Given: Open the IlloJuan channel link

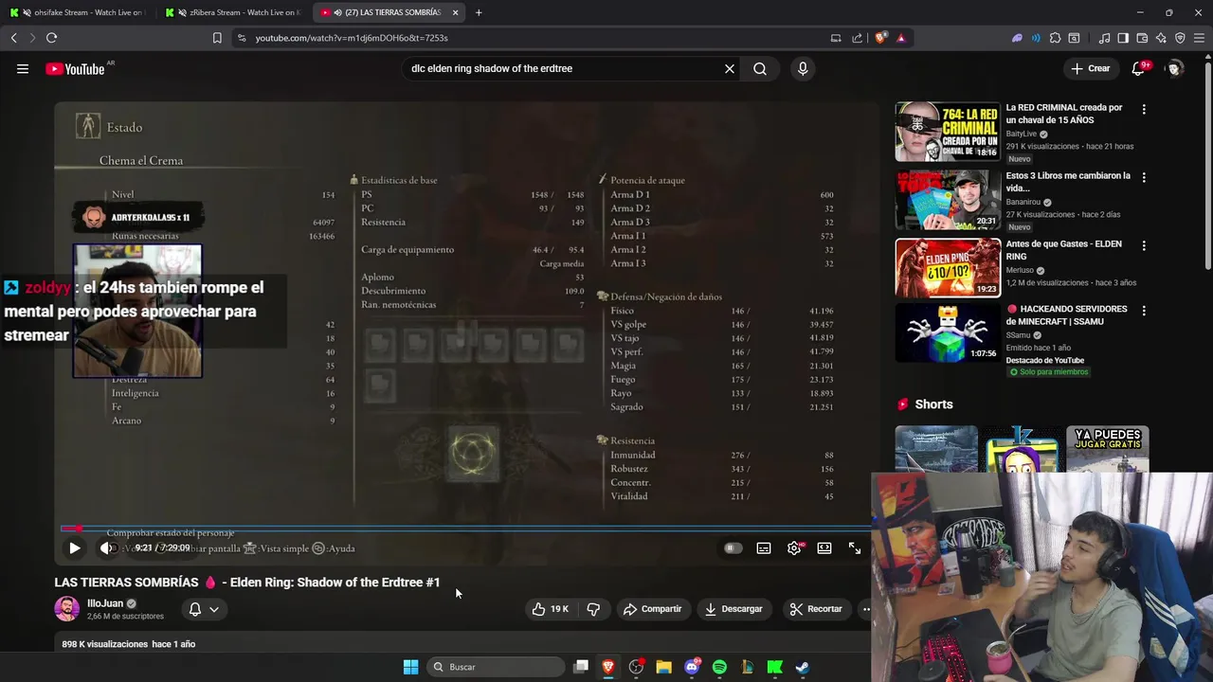Looking at the screenshot, I should [105, 603].
